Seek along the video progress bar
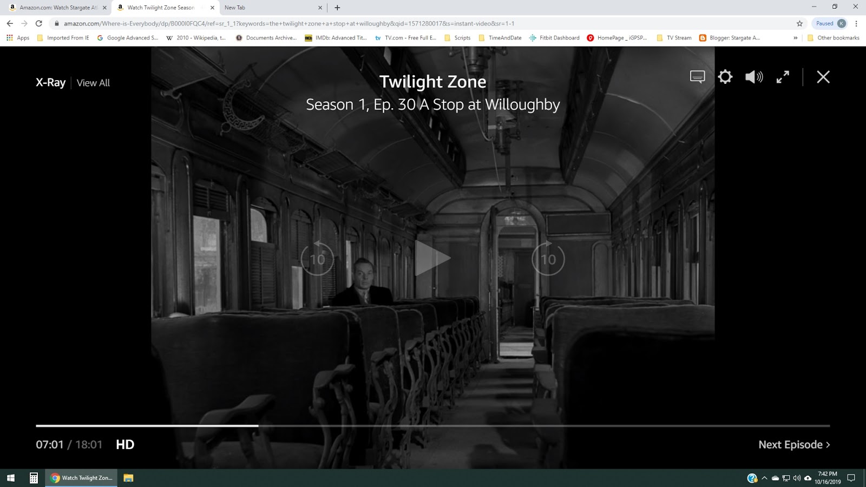Image resolution: width=866 pixels, height=487 pixels. point(433,426)
